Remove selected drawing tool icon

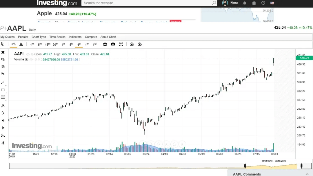click(3, 60)
